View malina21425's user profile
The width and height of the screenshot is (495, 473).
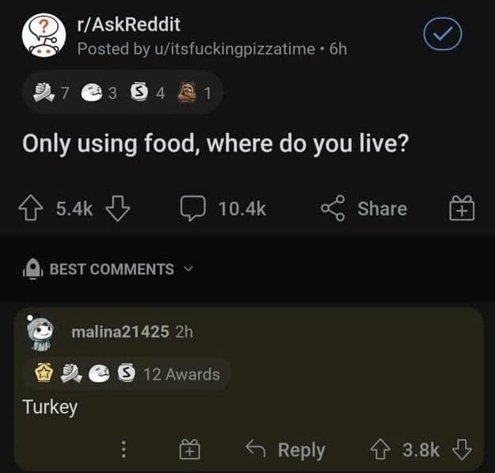120,331
